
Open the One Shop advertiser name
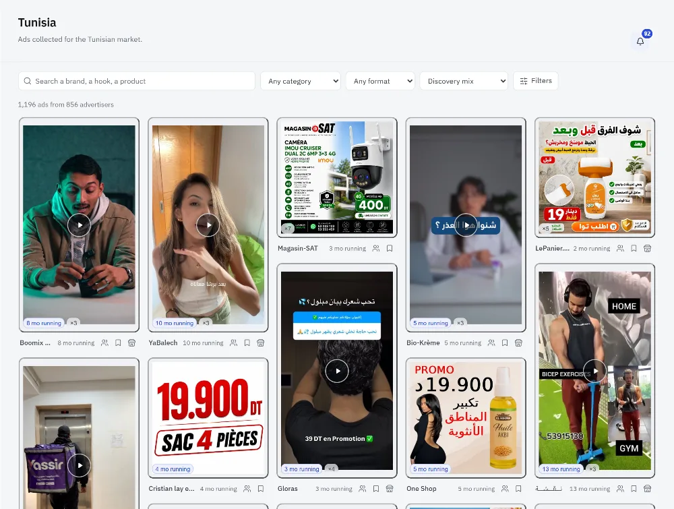coord(421,488)
